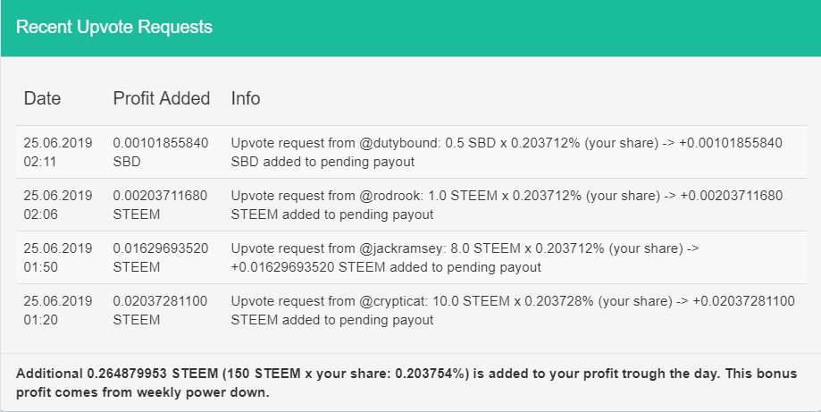Click profit value 0.02037281100 STEEM
The width and height of the screenshot is (821, 412).
coord(160,311)
